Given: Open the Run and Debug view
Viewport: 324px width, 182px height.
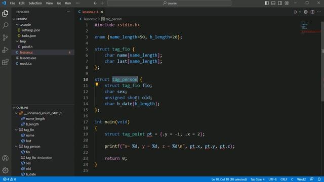Looking at the screenshot, I should click(5, 50).
